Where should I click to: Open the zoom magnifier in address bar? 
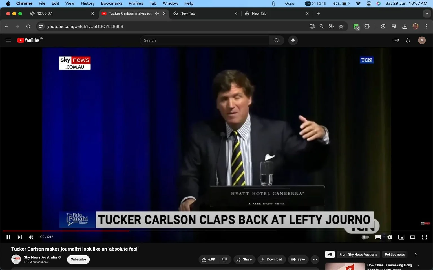click(322, 26)
